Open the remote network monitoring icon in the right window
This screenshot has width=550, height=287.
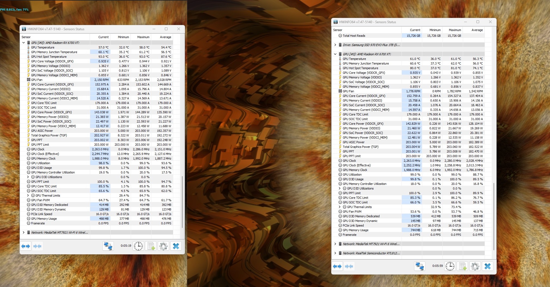[x=420, y=266]
